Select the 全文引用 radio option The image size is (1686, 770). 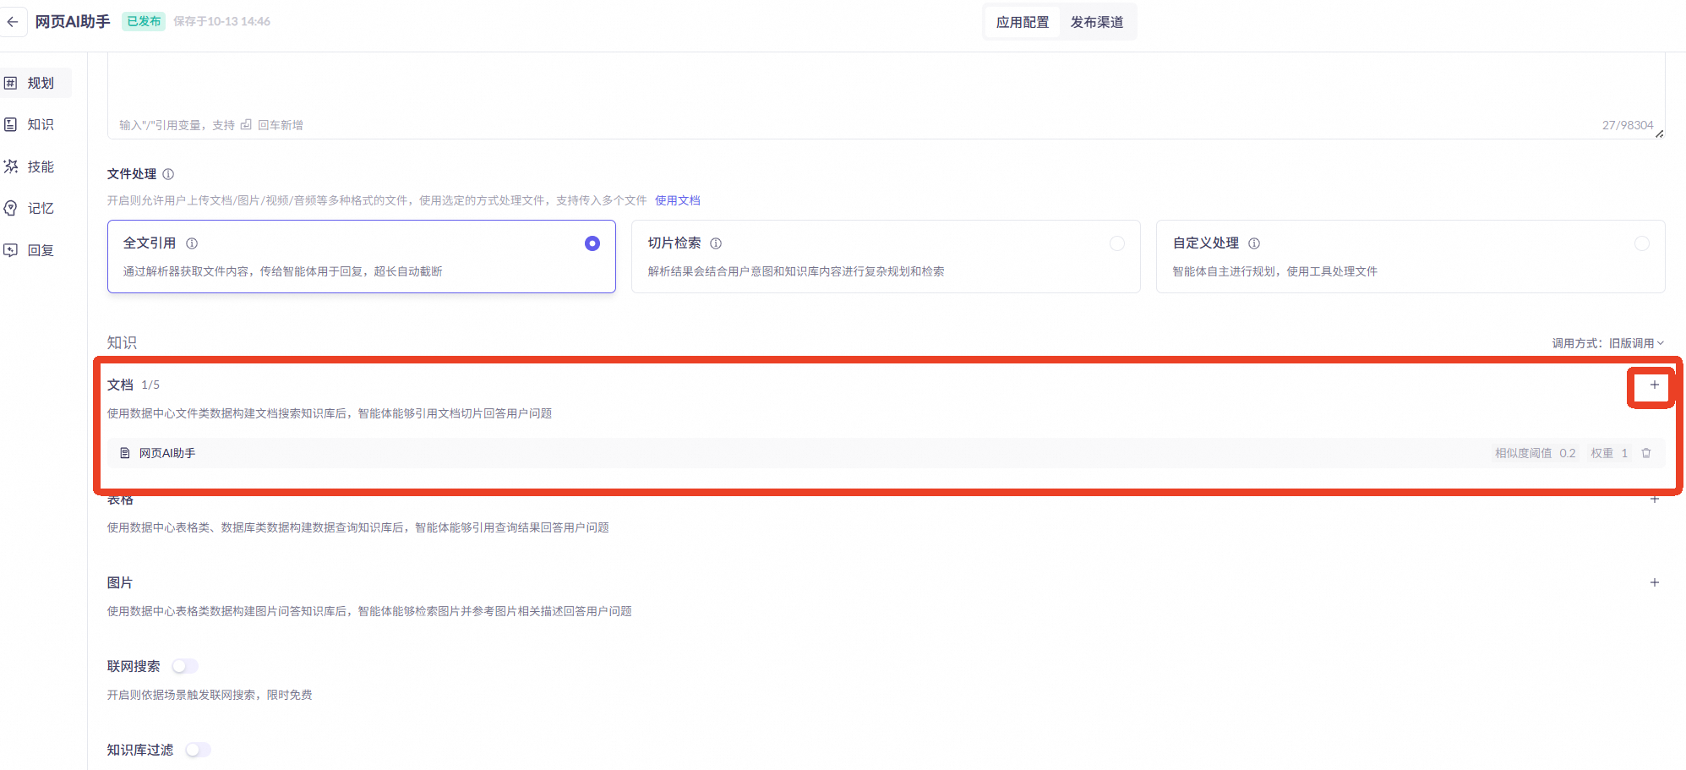pyautogui.click(x=592, y=243)
